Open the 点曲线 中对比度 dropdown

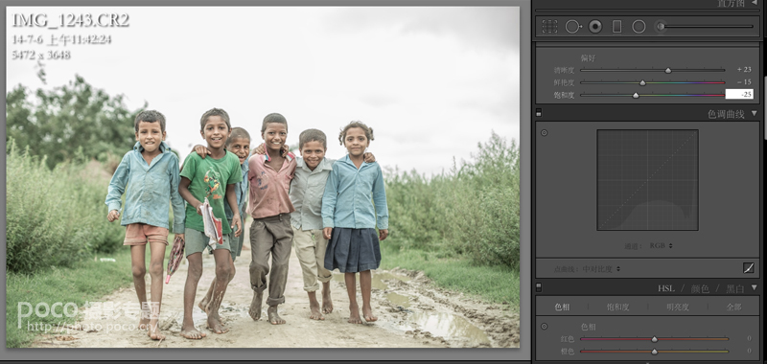point(601,269)
